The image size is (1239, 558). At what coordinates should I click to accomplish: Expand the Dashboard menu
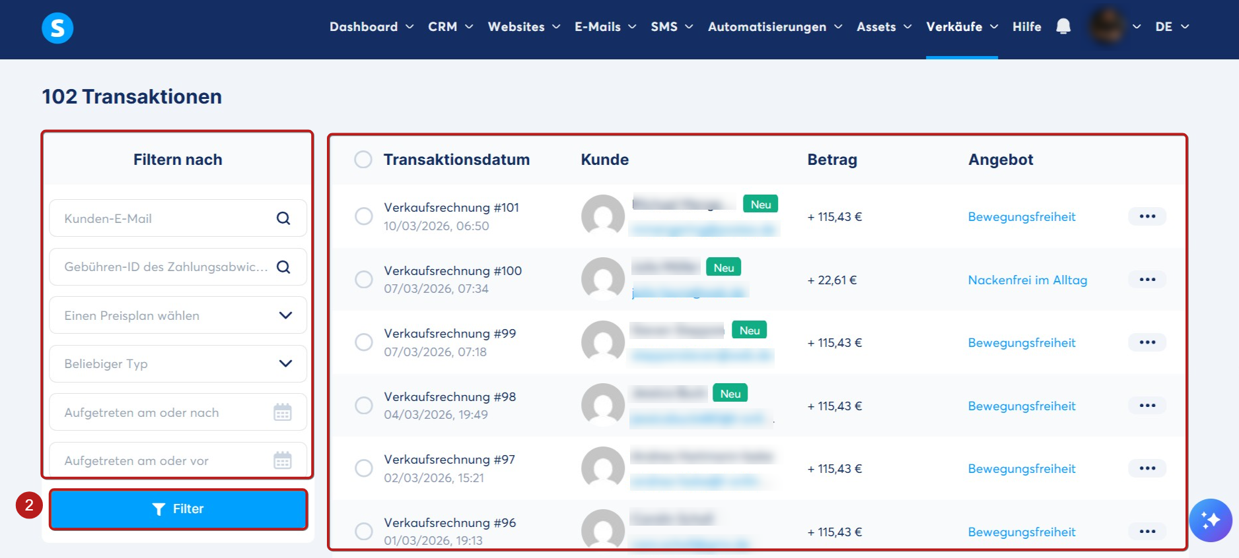click(372, 26)
